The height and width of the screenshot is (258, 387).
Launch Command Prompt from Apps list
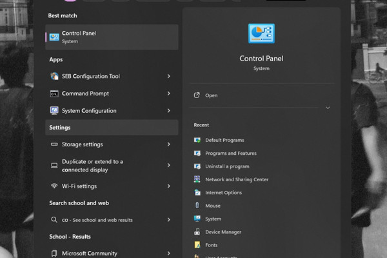(112, 94)
